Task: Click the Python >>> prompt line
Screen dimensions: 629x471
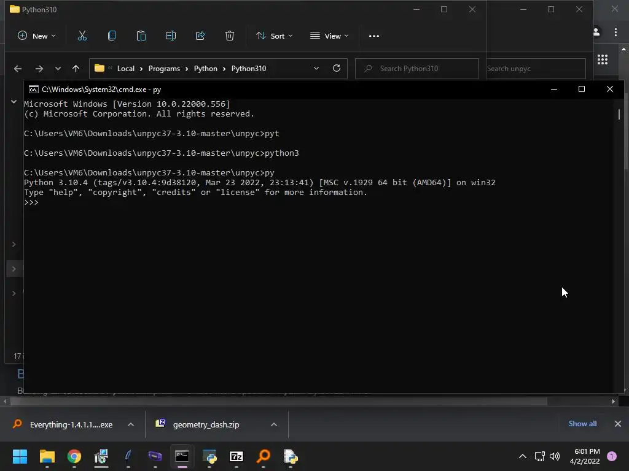Action: click(x=31, y=202)
